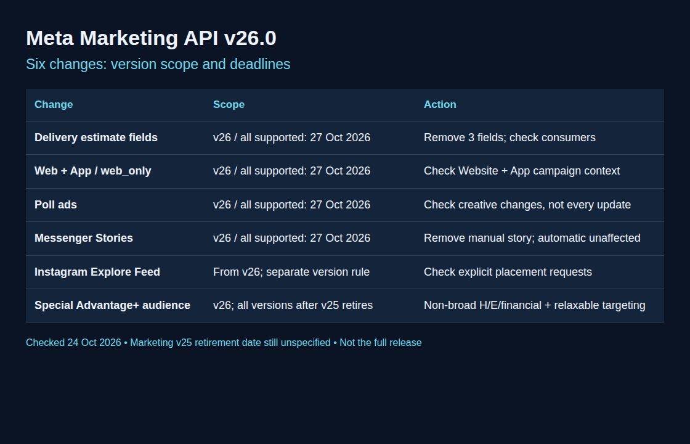Select the 'Special Advantage+ audience' cell
This screenshot has width=690, height=444.
pos(112,305)
